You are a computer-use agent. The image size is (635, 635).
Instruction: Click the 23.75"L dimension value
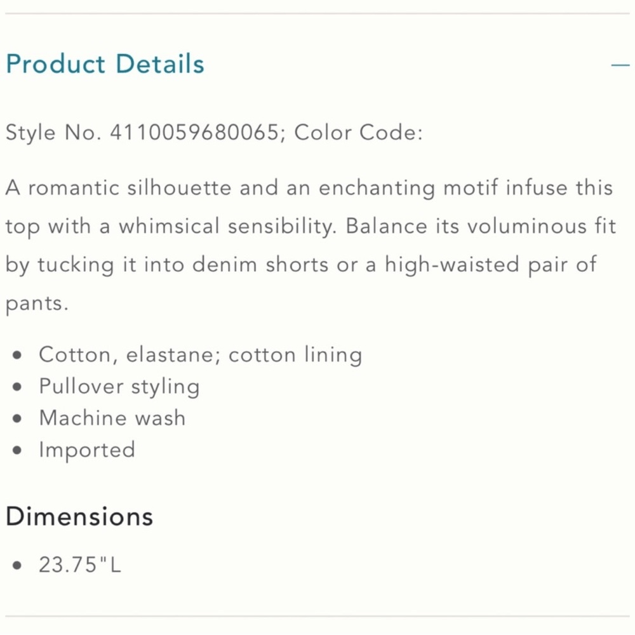click(x=80, y=564)
